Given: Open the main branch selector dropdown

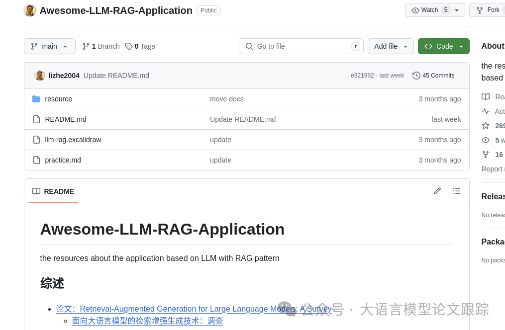Looking at the screenshot, I should (50, 46).
